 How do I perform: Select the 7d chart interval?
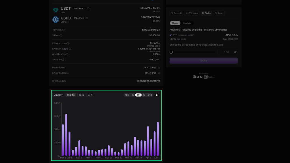point(144,95)
